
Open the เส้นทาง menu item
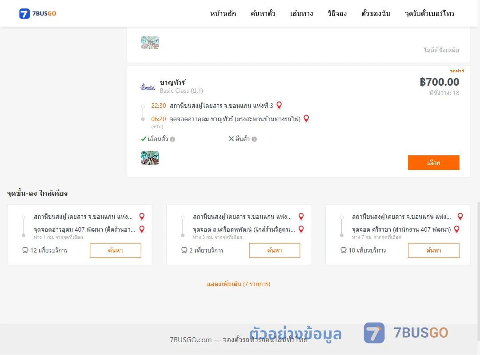[x=301, y=13]
